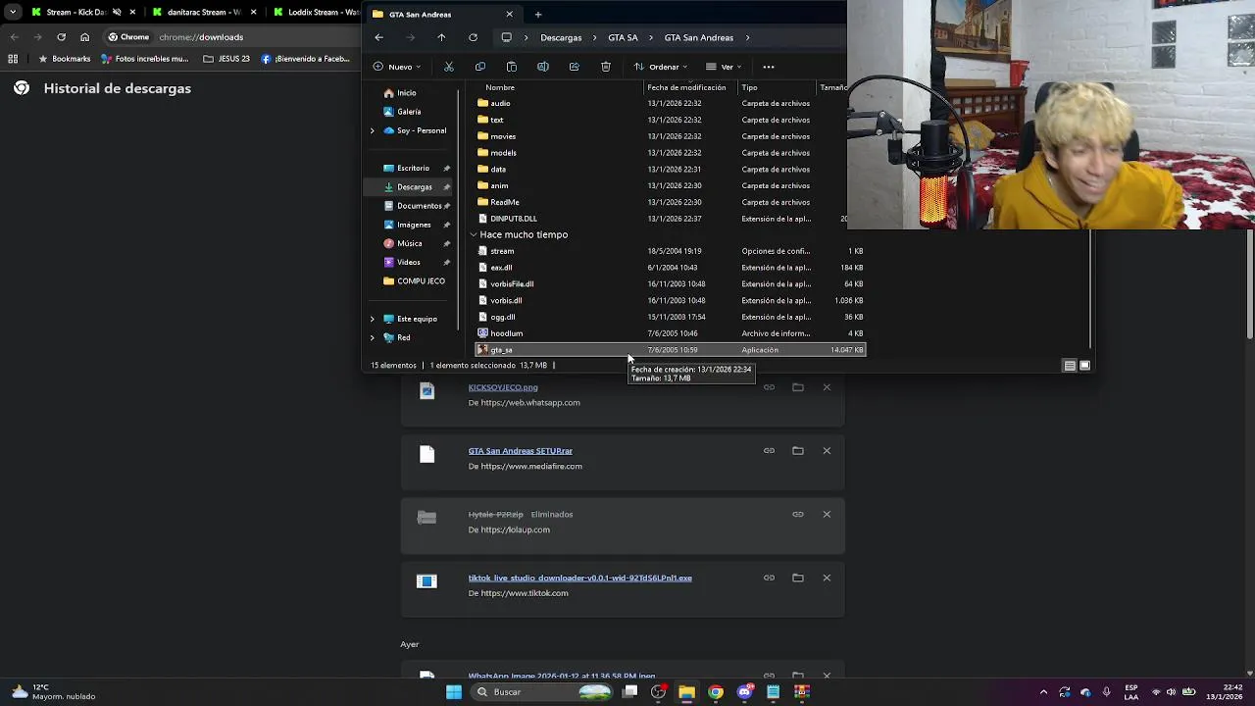Open Chrome tab search dropdown
The image size is (1255, 706).
click(13, 13)
